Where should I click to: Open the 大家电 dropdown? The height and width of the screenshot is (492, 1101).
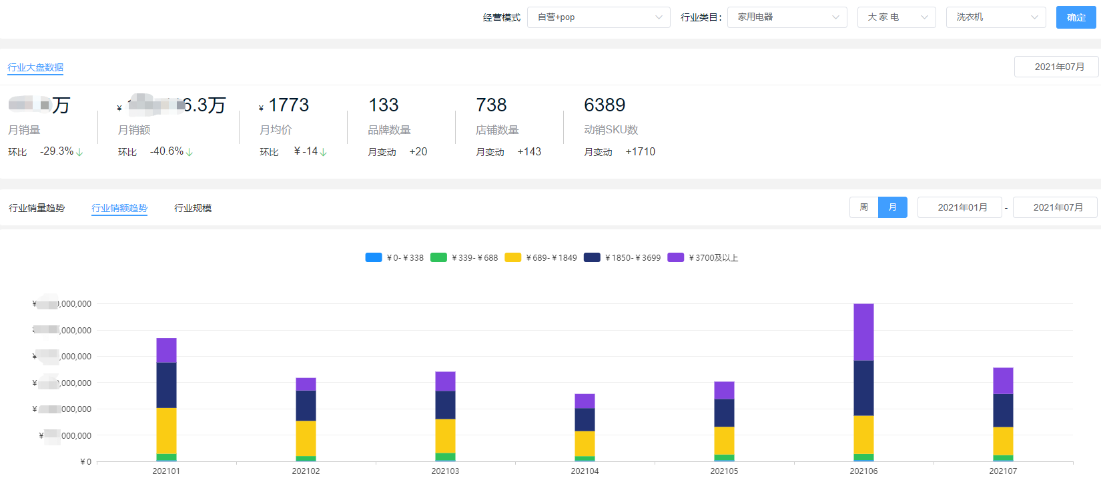tap(896, 17)
